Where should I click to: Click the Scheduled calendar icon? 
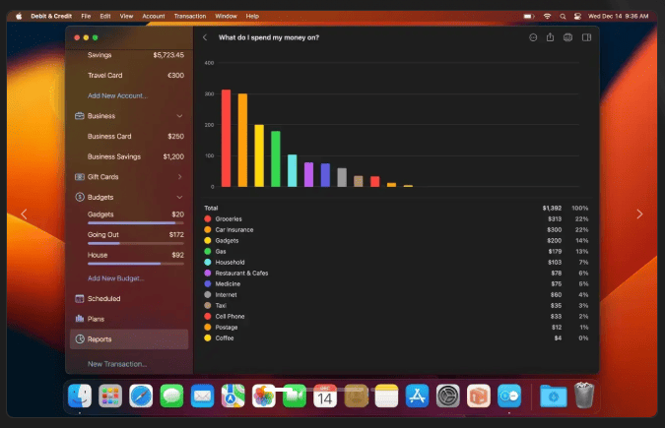(x=80, y=299)
